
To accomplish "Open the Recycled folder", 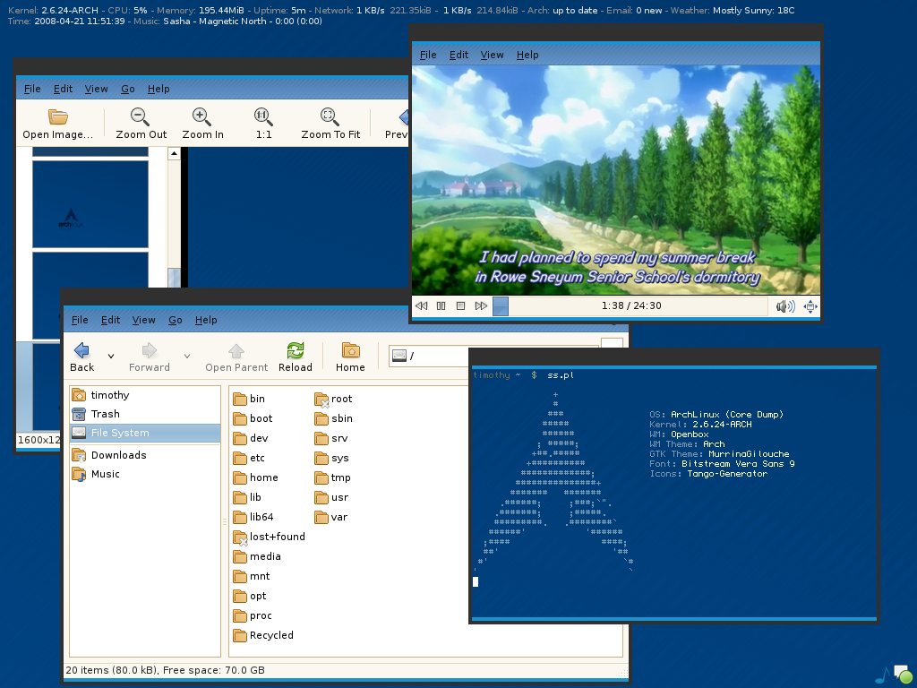I will (263, 635).
